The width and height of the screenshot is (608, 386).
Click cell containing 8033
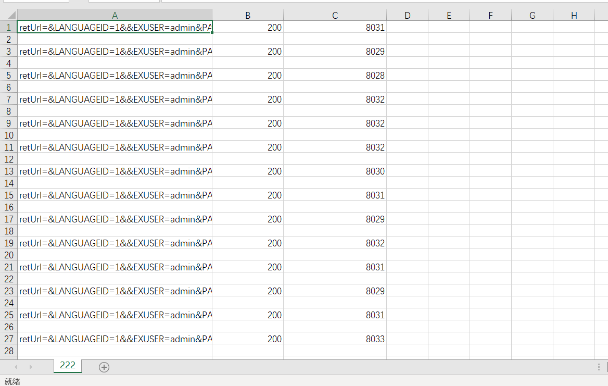tap(335, 339)
